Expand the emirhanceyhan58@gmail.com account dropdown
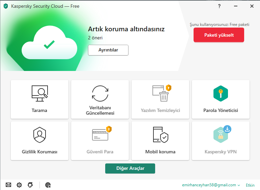 coord(211,185)
